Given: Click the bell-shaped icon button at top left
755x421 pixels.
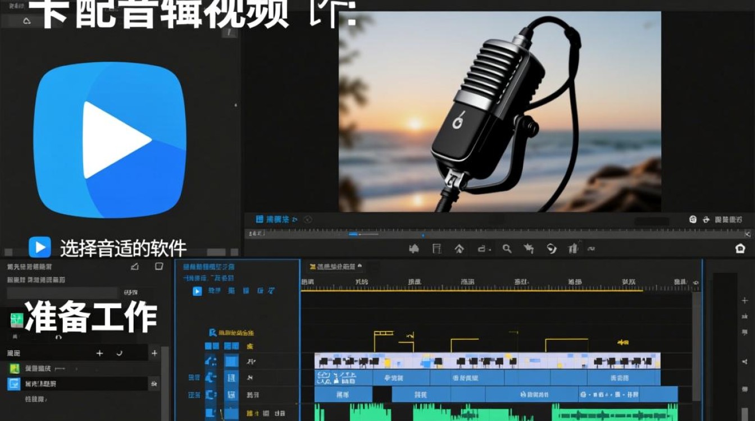Looking at the screenshot, I should 26,21.
